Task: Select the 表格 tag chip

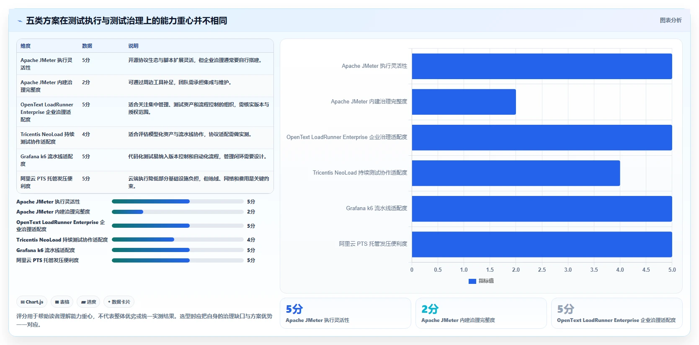Action: point(62,302)
